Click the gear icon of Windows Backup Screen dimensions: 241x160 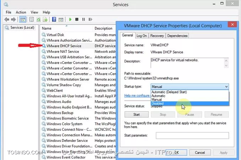pyautogui.click(x=44, y=113)
